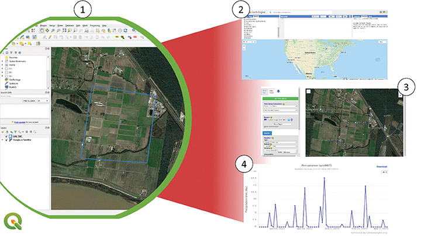
Task: Open the Variable type dropdown in Climate Engine
Action: (279, 143)
